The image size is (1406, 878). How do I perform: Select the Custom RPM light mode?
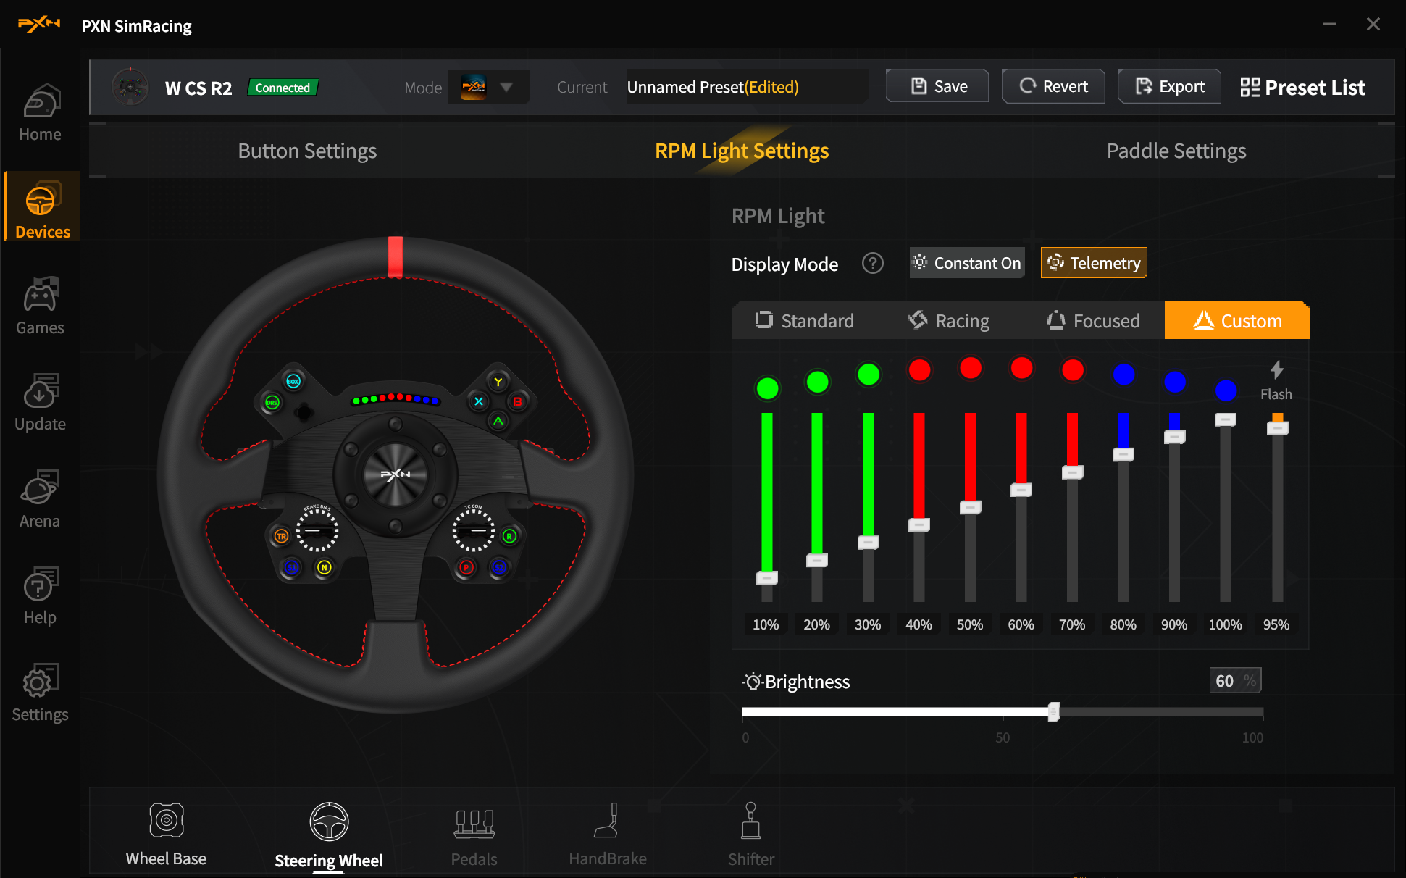click(1236, 320)
